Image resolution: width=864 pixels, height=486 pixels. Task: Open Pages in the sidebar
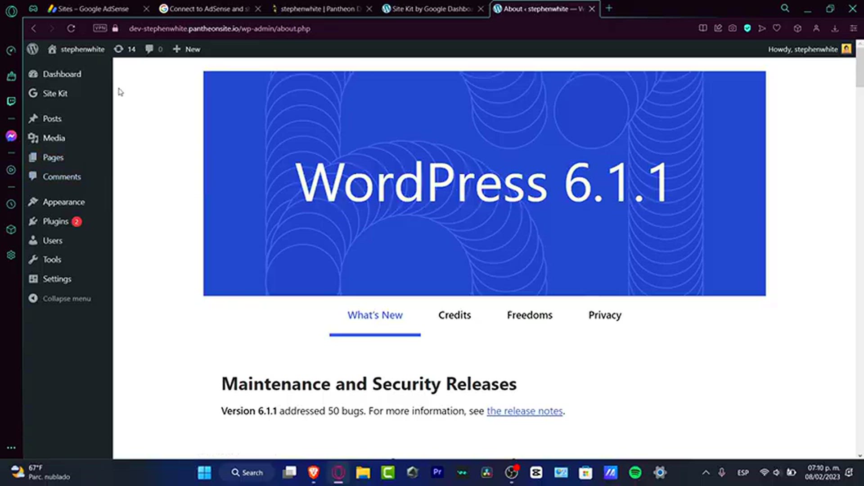(53, 157)
